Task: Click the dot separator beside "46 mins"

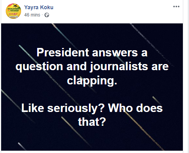Action: pos(42,15)
